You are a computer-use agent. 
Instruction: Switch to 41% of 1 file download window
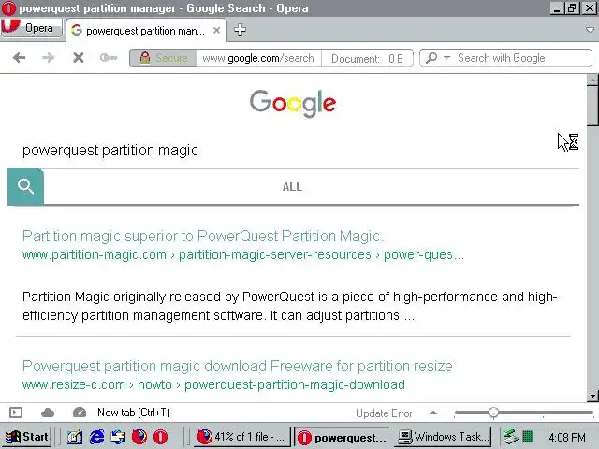pos(241,437)
